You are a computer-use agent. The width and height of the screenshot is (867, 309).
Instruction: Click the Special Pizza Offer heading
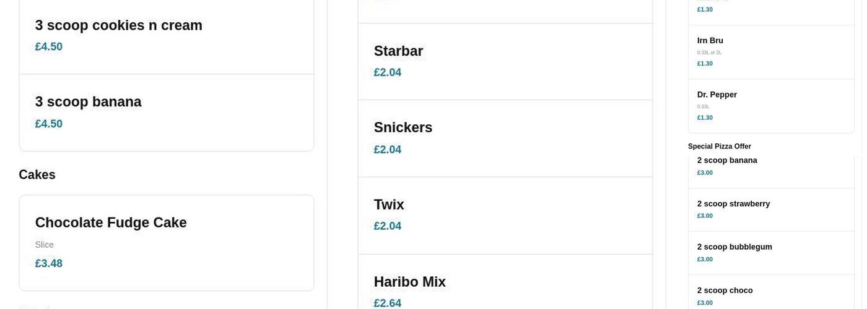720,146
